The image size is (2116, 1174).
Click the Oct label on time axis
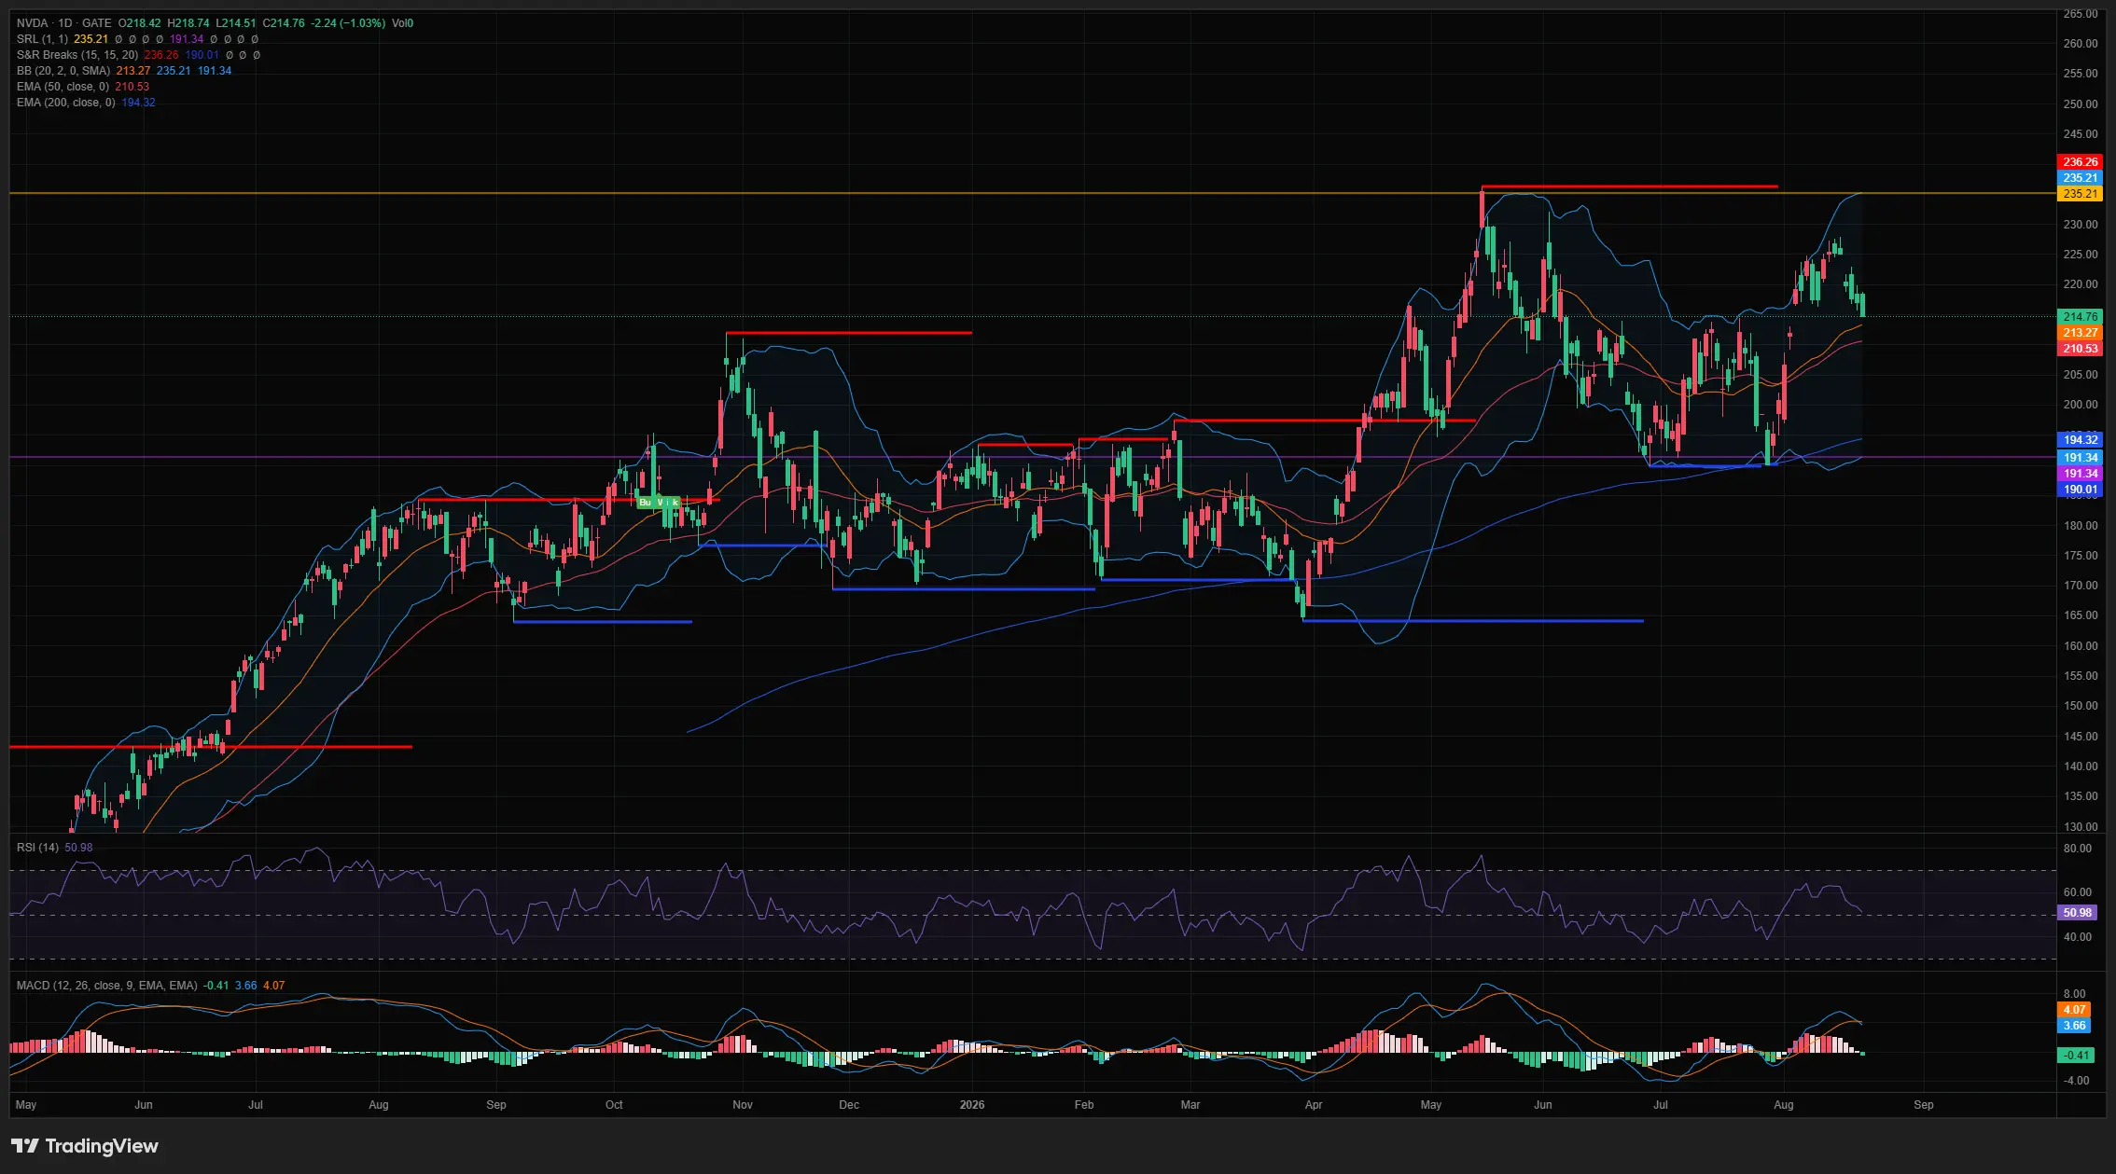coord(614,1105)
